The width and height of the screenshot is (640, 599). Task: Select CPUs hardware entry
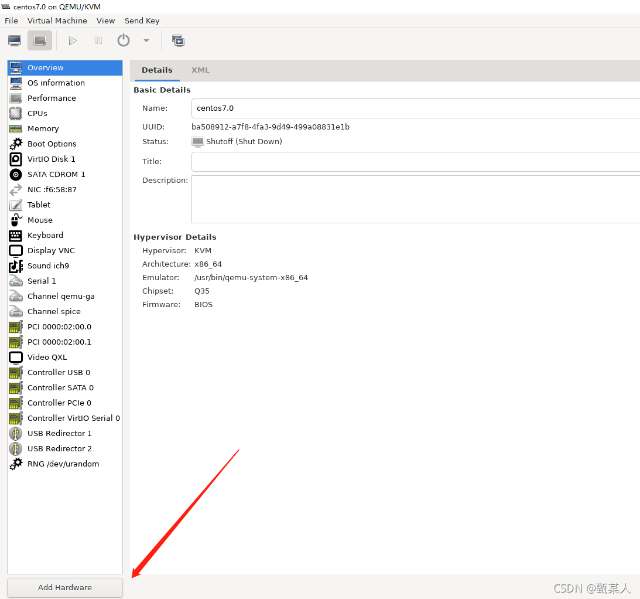tap(65, 114)
